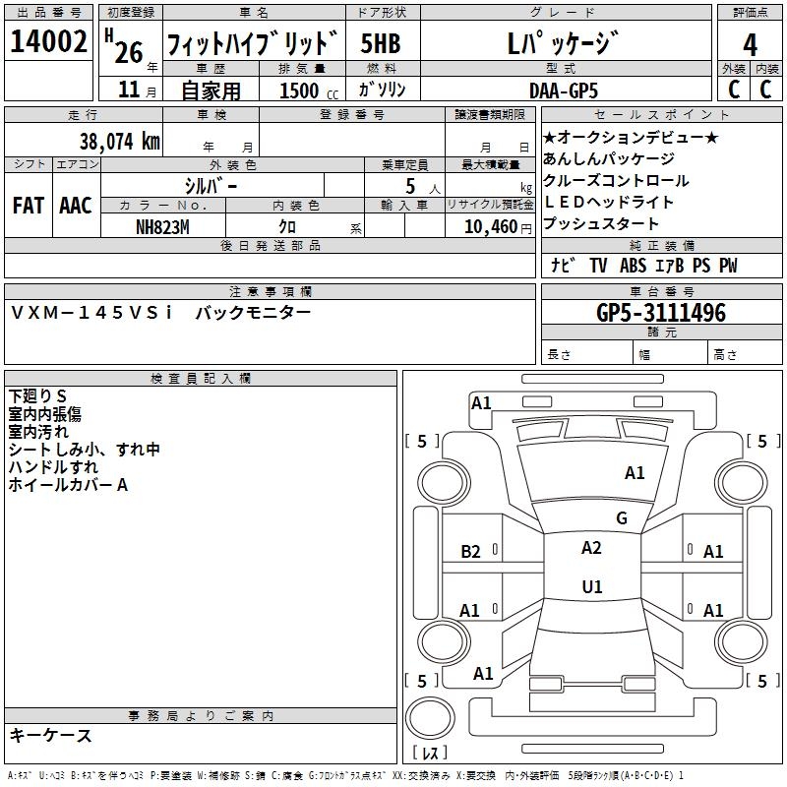
Task: Click the ナビ equipment item
Action: pos(563,265)
